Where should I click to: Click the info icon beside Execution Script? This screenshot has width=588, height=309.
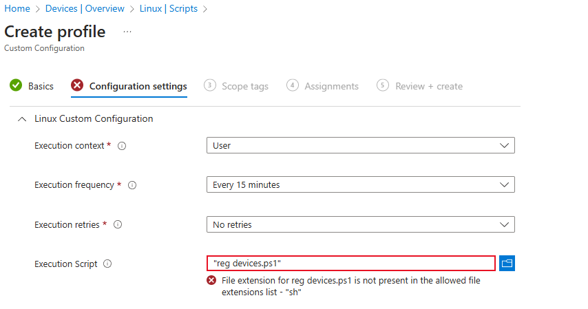click(107, 264)
